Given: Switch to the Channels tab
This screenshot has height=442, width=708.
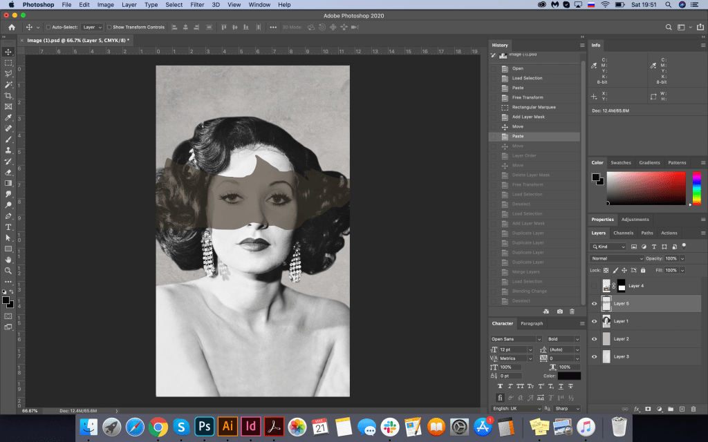Looking at the screenshot, I should (x=623, y=233).
